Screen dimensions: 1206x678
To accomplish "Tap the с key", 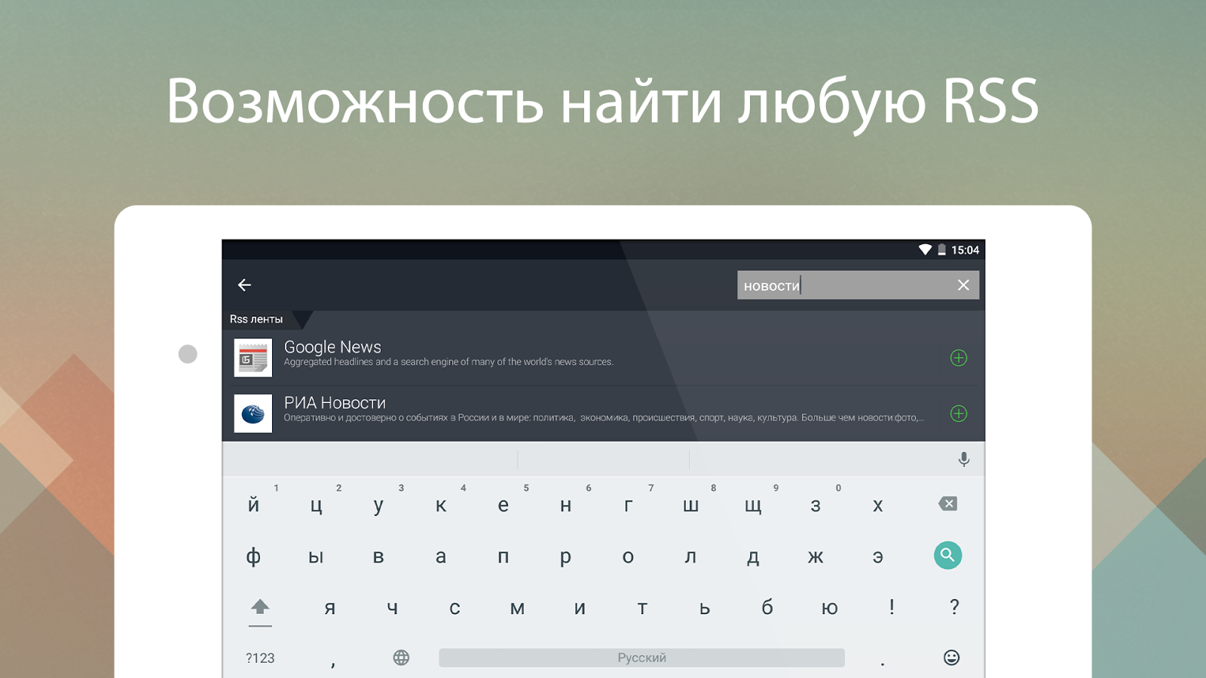I will pos(455,608).
